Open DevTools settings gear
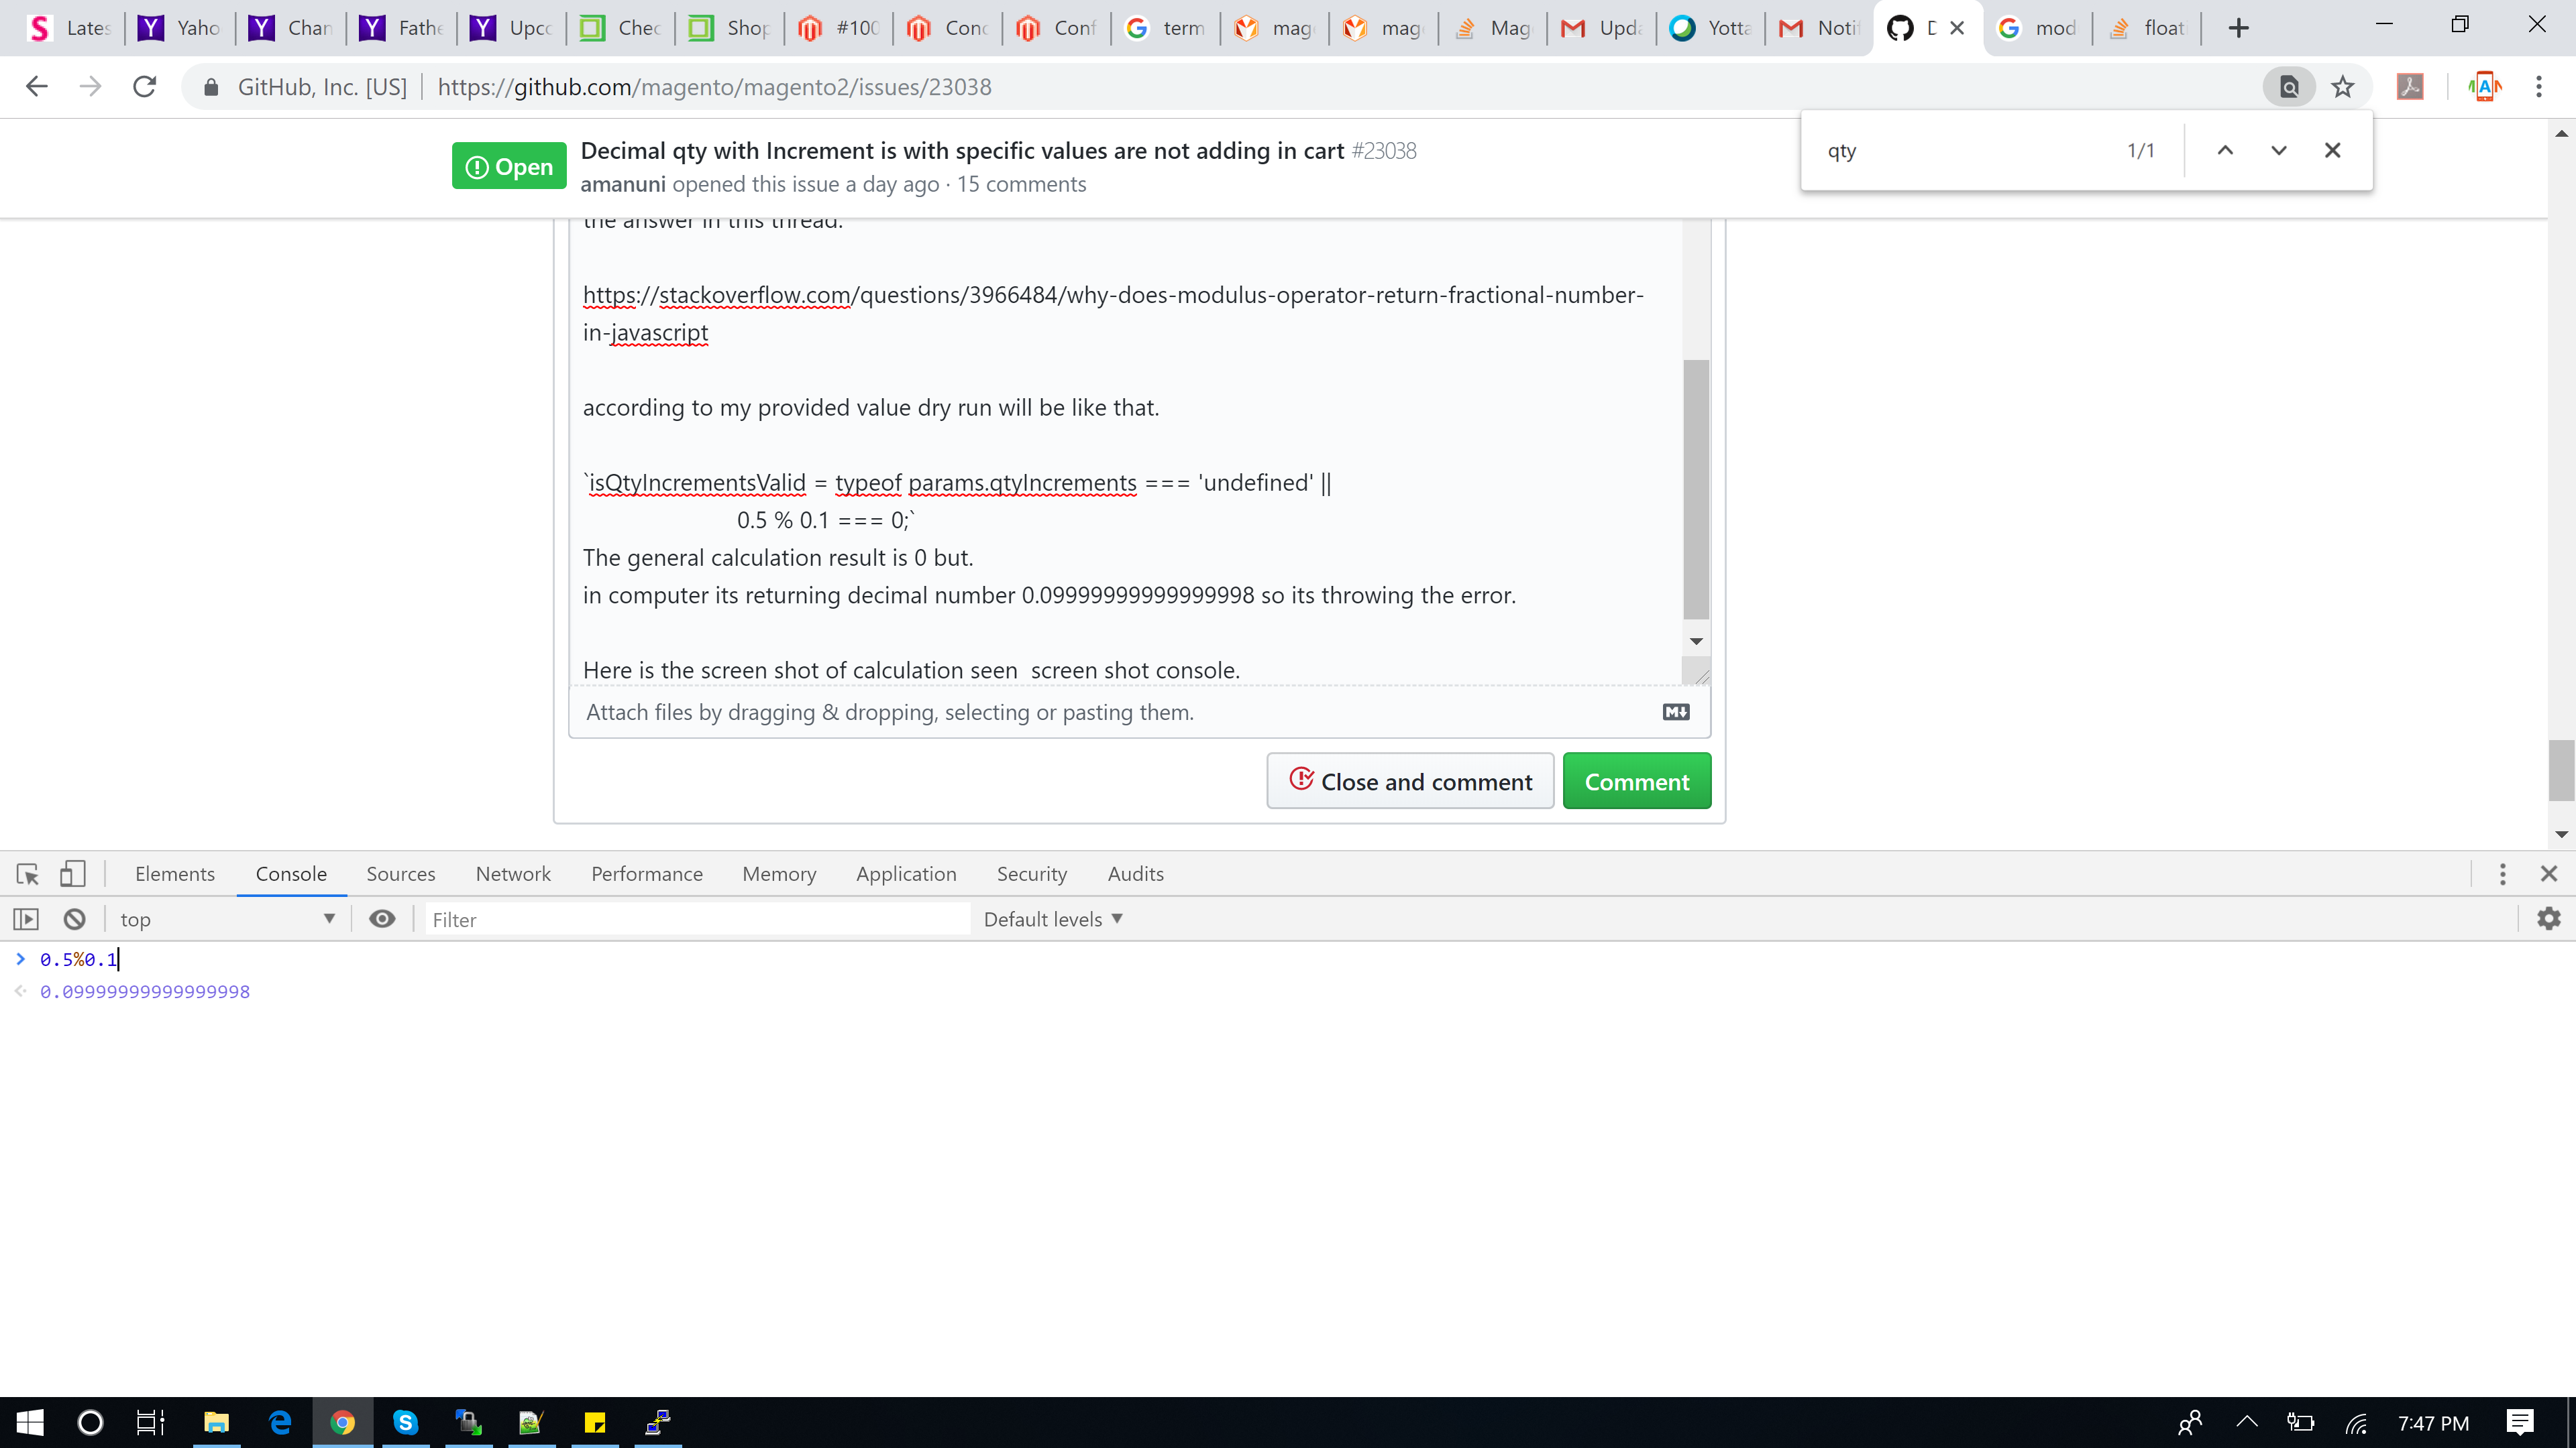The width and height of the screenshot is (2576, 1448). (x=2548, y=918)
